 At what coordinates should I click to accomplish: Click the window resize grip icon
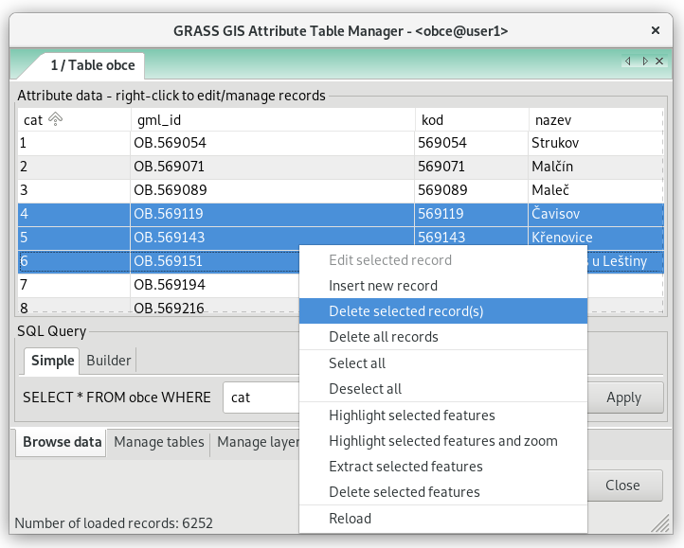(x=660, y=523)
